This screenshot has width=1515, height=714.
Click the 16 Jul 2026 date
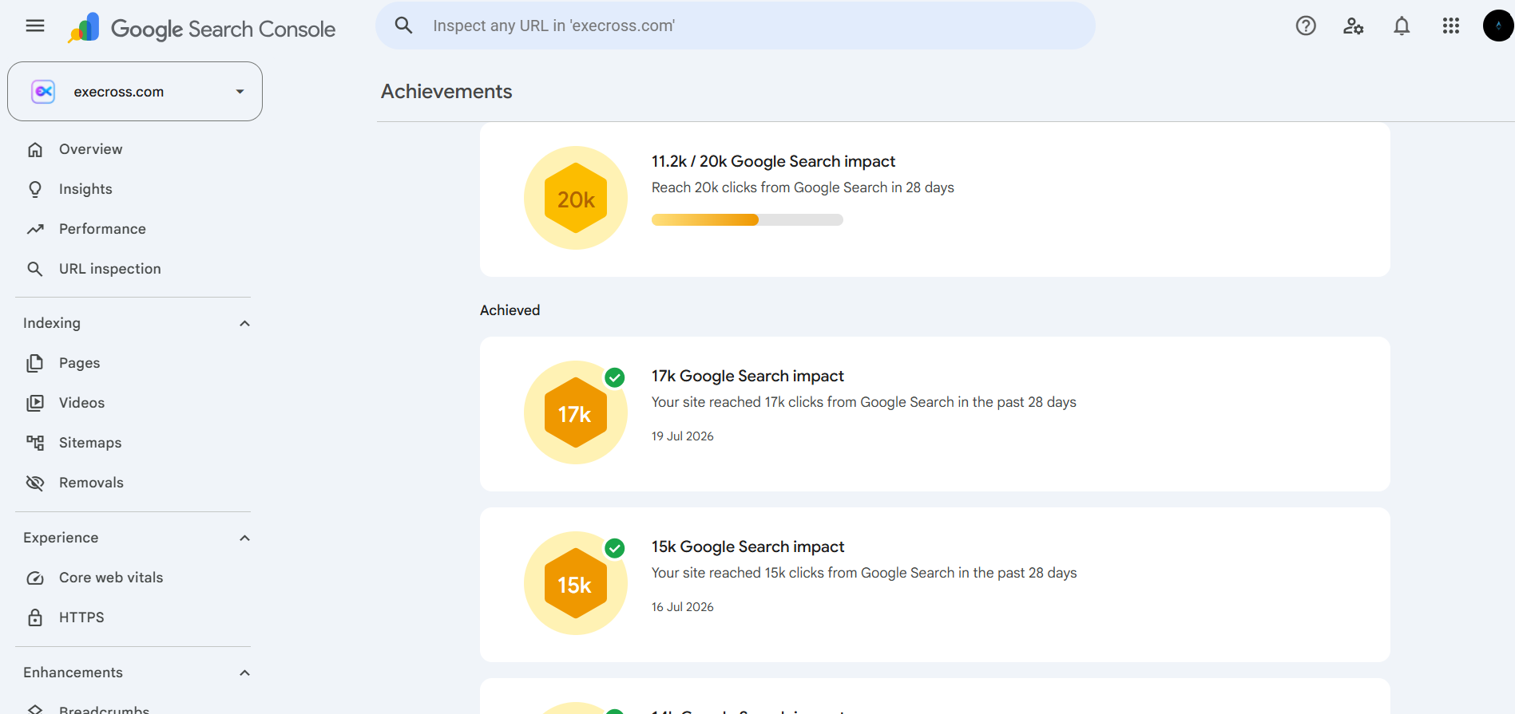(x=683, y=607)
